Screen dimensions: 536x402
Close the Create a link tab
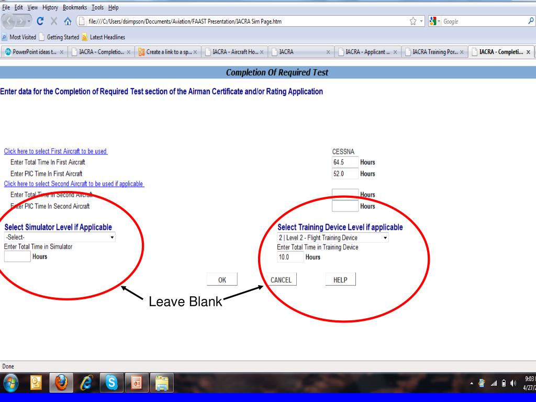[x=195, y=52]
